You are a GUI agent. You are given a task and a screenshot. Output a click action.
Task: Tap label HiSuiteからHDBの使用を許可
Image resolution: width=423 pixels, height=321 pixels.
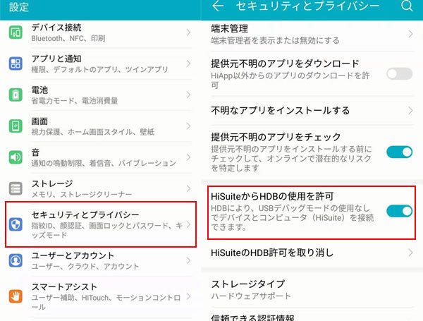point(272,196)
